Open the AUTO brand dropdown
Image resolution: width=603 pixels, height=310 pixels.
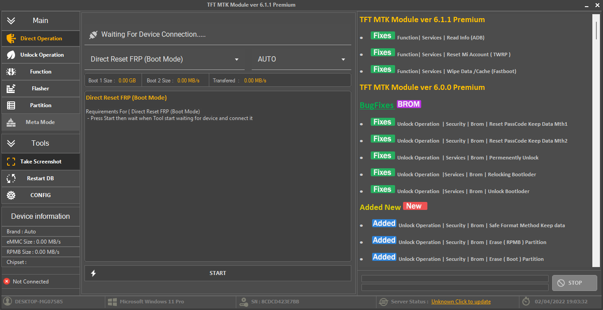pyautogui.click(x=301, y=59)
